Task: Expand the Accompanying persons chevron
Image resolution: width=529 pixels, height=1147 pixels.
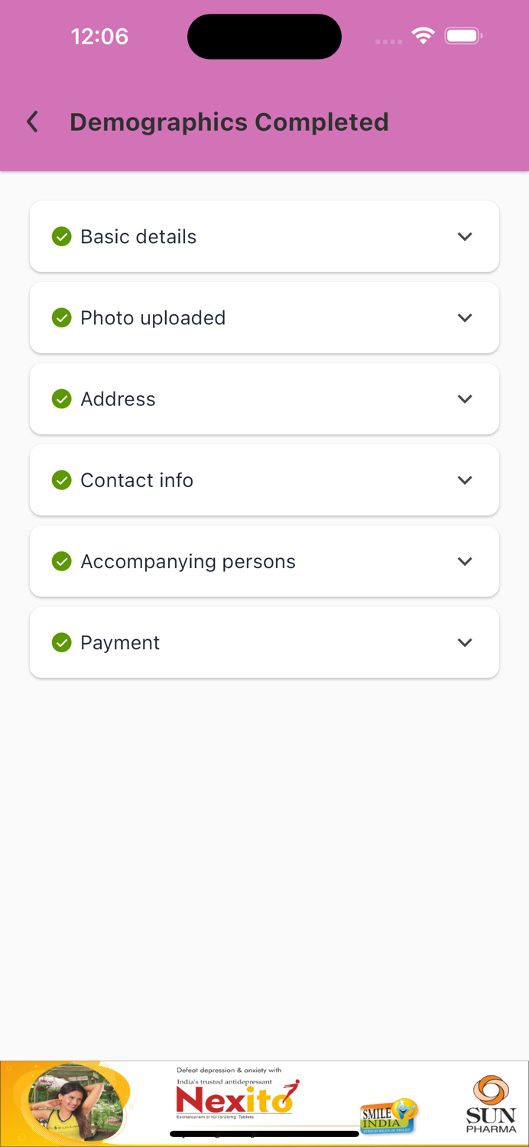Action: (x=465, y=561)
